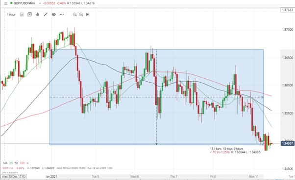Open the indicators bar-chart icon
The height and width of the screenshot is (180, 295).
tap(37, 14)
